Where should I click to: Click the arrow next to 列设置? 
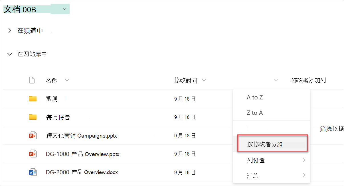tap(304, 160)
